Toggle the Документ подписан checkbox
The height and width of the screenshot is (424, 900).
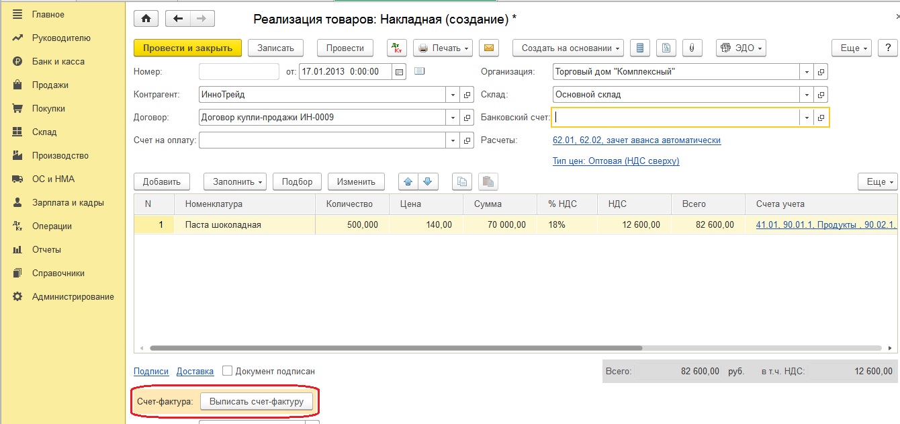pyautogui.click(x=228, y=371)
